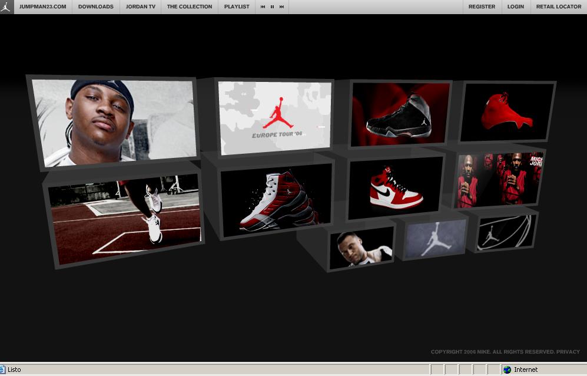This screenshot has height=376, width=587.
Task: Skip to the next track
Action: pyautogui.click(x=281, y=6)
